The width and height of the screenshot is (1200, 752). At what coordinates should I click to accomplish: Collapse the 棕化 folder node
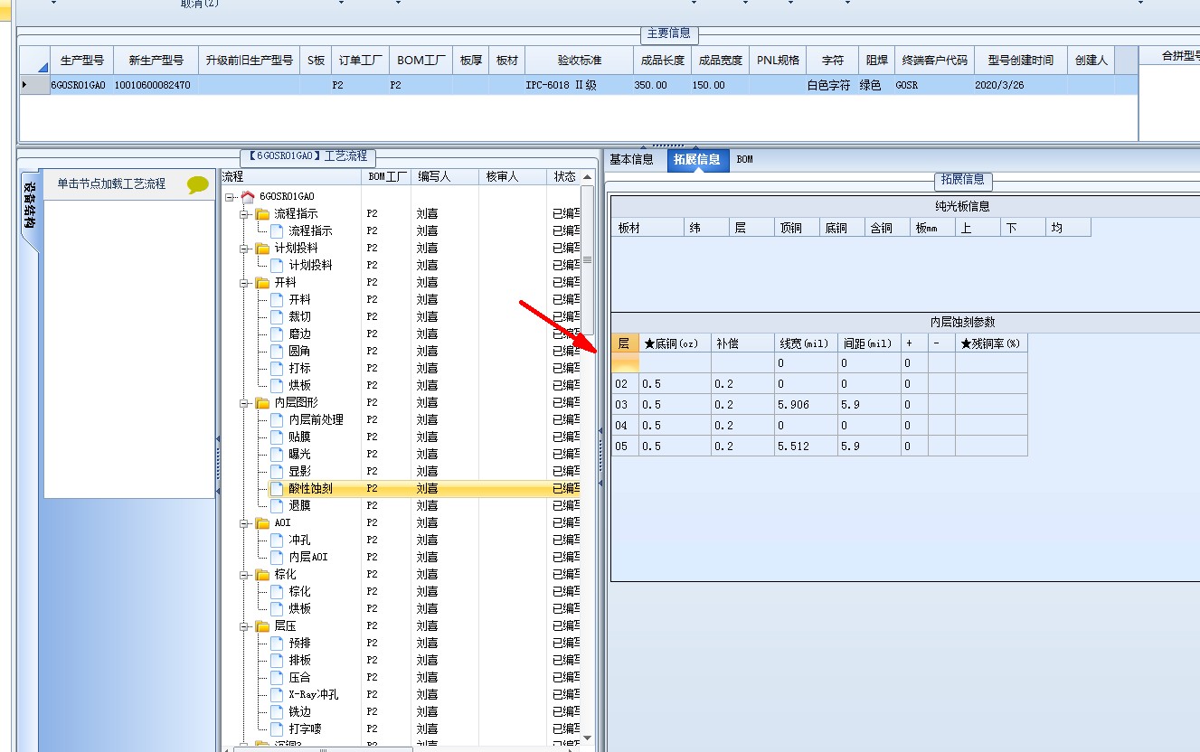tap(244, 574)
